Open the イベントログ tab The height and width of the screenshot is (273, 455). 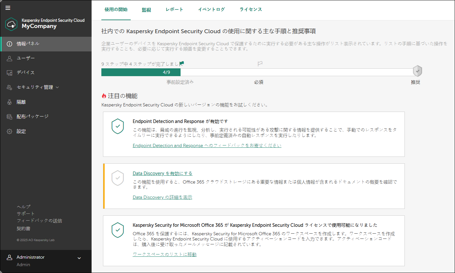tap(211, 9)
